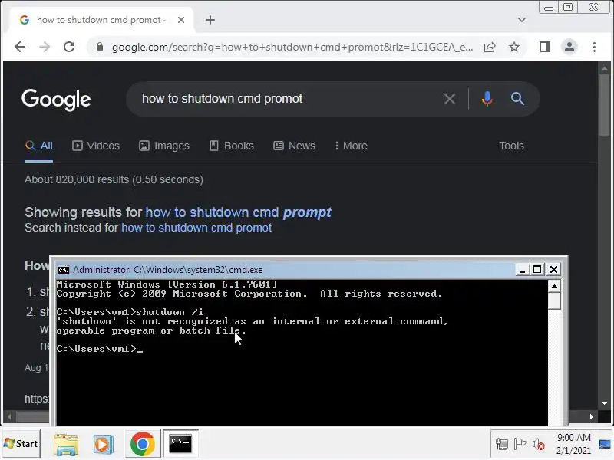
Task: Switch to News results tab
Action: pos(294,146)
